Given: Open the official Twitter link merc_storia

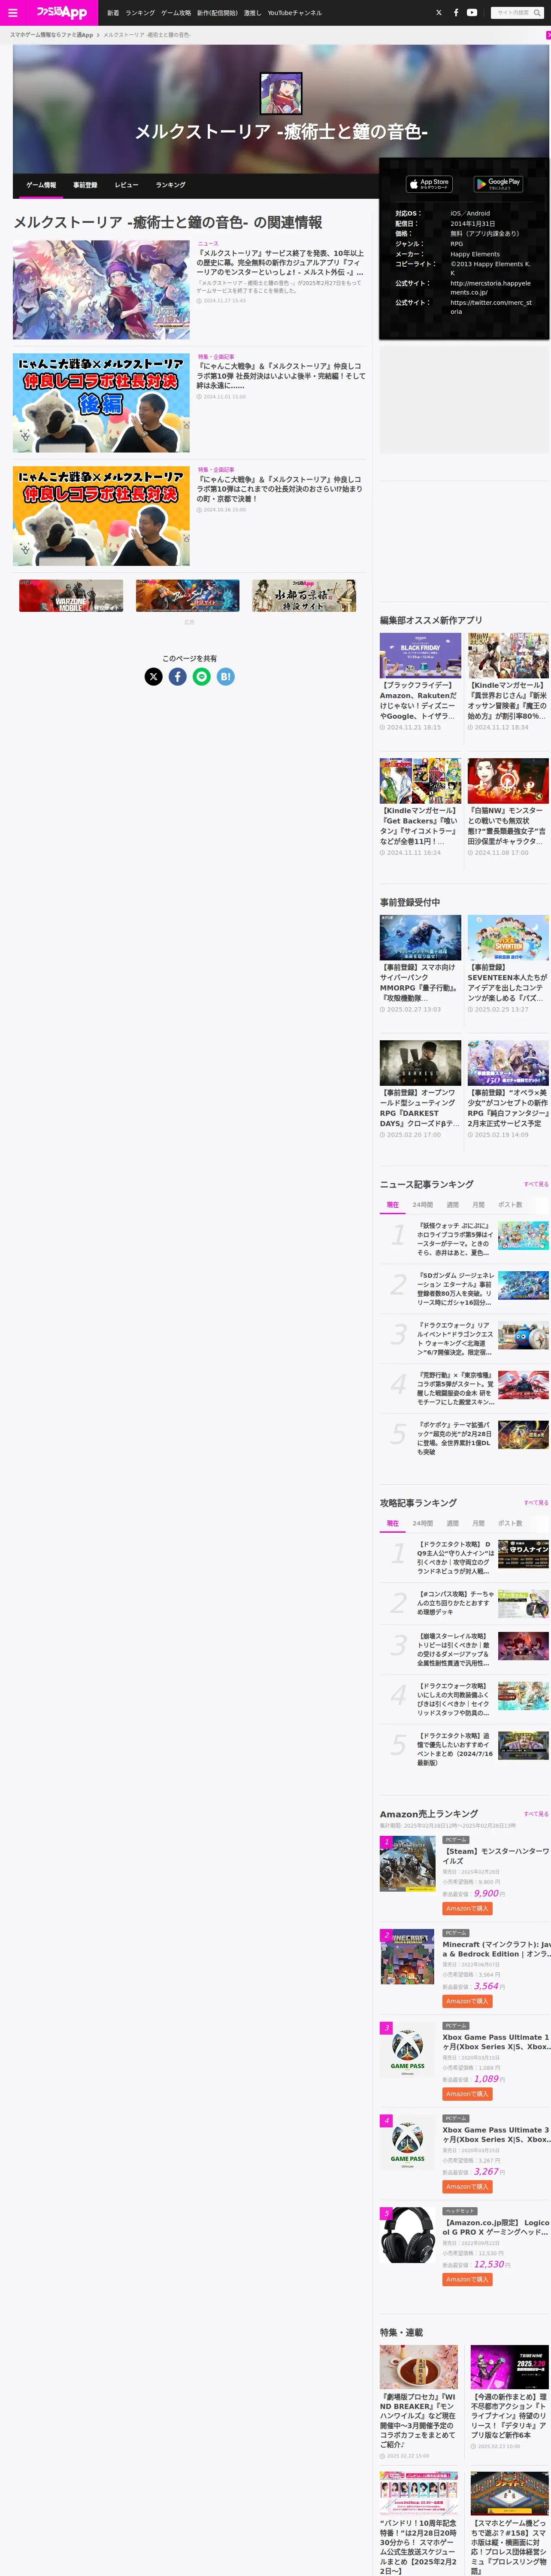Looking at the screenshot, I should point(491,307).
